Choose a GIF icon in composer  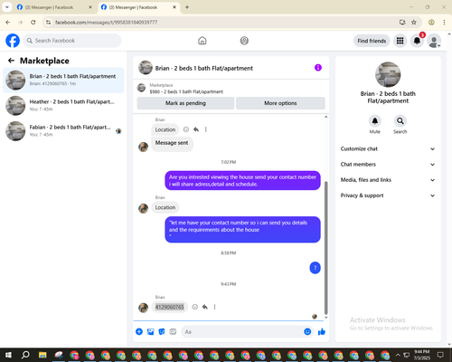click(173, 332)
